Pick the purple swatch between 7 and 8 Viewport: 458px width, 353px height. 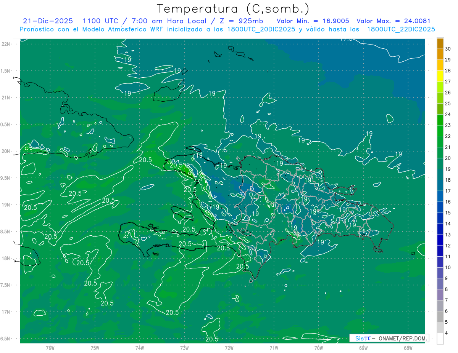pyautogui.click(x=440, y=295)
